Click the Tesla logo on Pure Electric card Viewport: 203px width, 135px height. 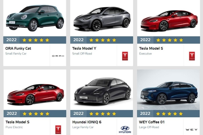pyautogui.click(x=58, y=129)
